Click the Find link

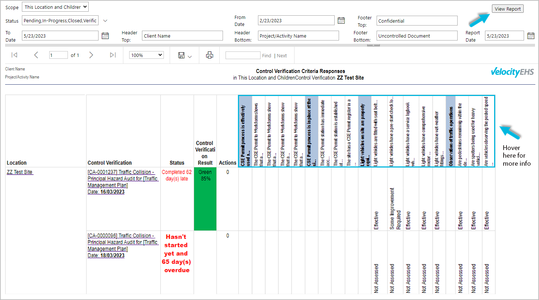(267, 55)
